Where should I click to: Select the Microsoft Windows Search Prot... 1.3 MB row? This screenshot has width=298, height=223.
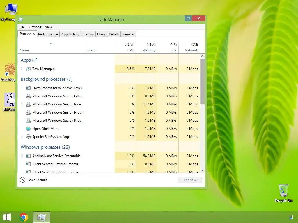[109, 112]
